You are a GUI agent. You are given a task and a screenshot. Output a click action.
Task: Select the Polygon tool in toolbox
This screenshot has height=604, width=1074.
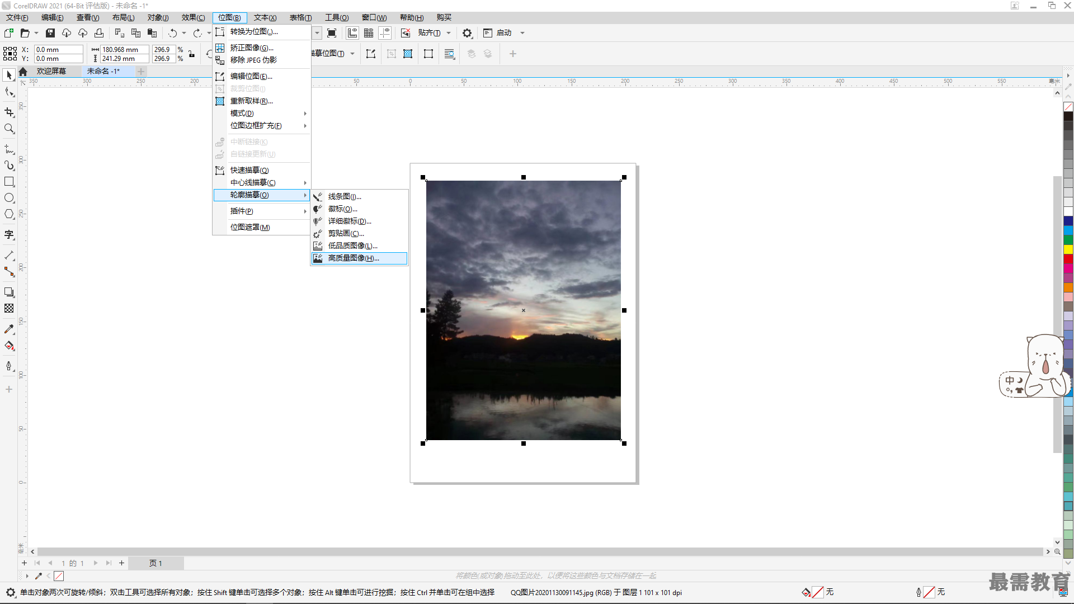point(9,214)
